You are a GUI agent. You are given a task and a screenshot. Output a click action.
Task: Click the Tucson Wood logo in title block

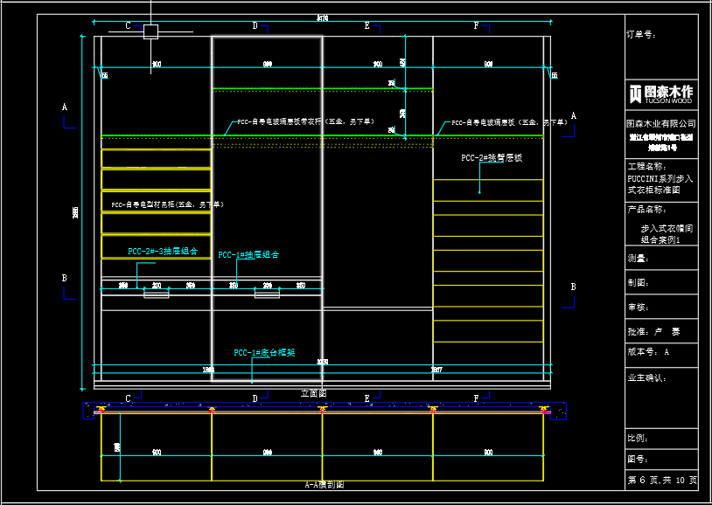(661, 93)
